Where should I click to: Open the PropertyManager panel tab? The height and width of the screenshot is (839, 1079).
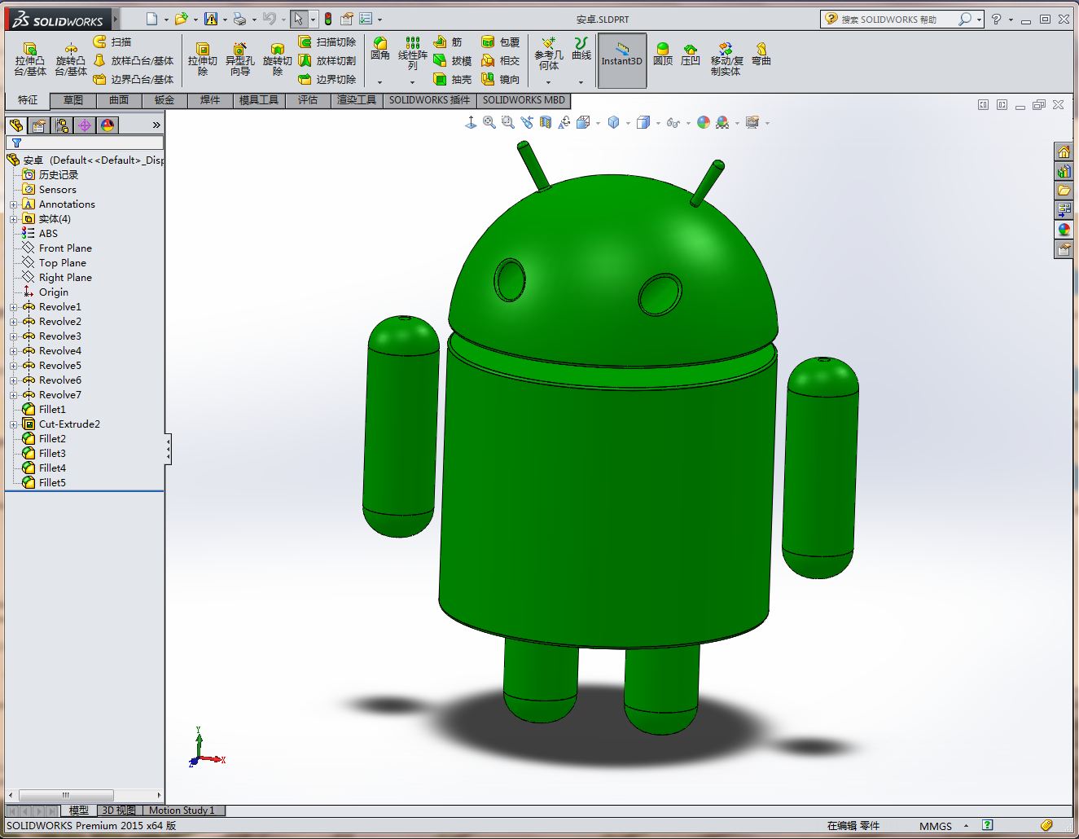tap(39, 125)
